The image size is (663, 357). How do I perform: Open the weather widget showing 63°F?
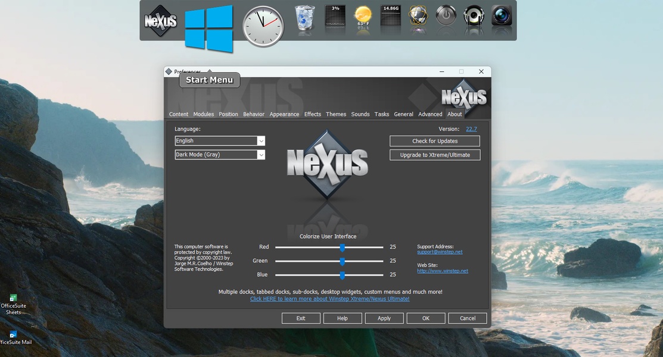[x=363, y=17]
